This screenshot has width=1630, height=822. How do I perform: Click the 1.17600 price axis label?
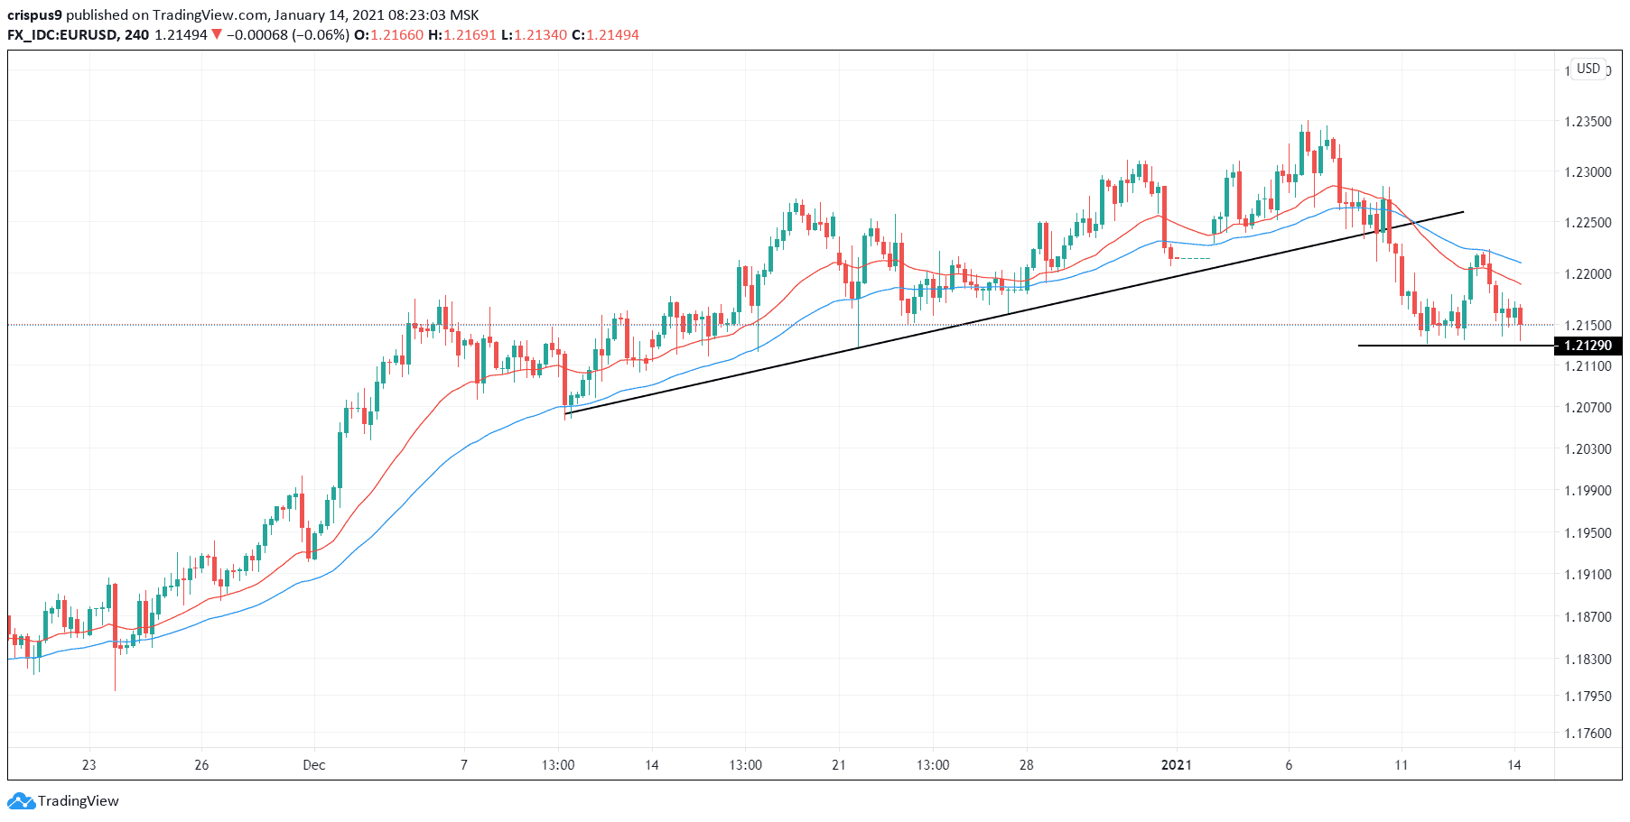1588,734
